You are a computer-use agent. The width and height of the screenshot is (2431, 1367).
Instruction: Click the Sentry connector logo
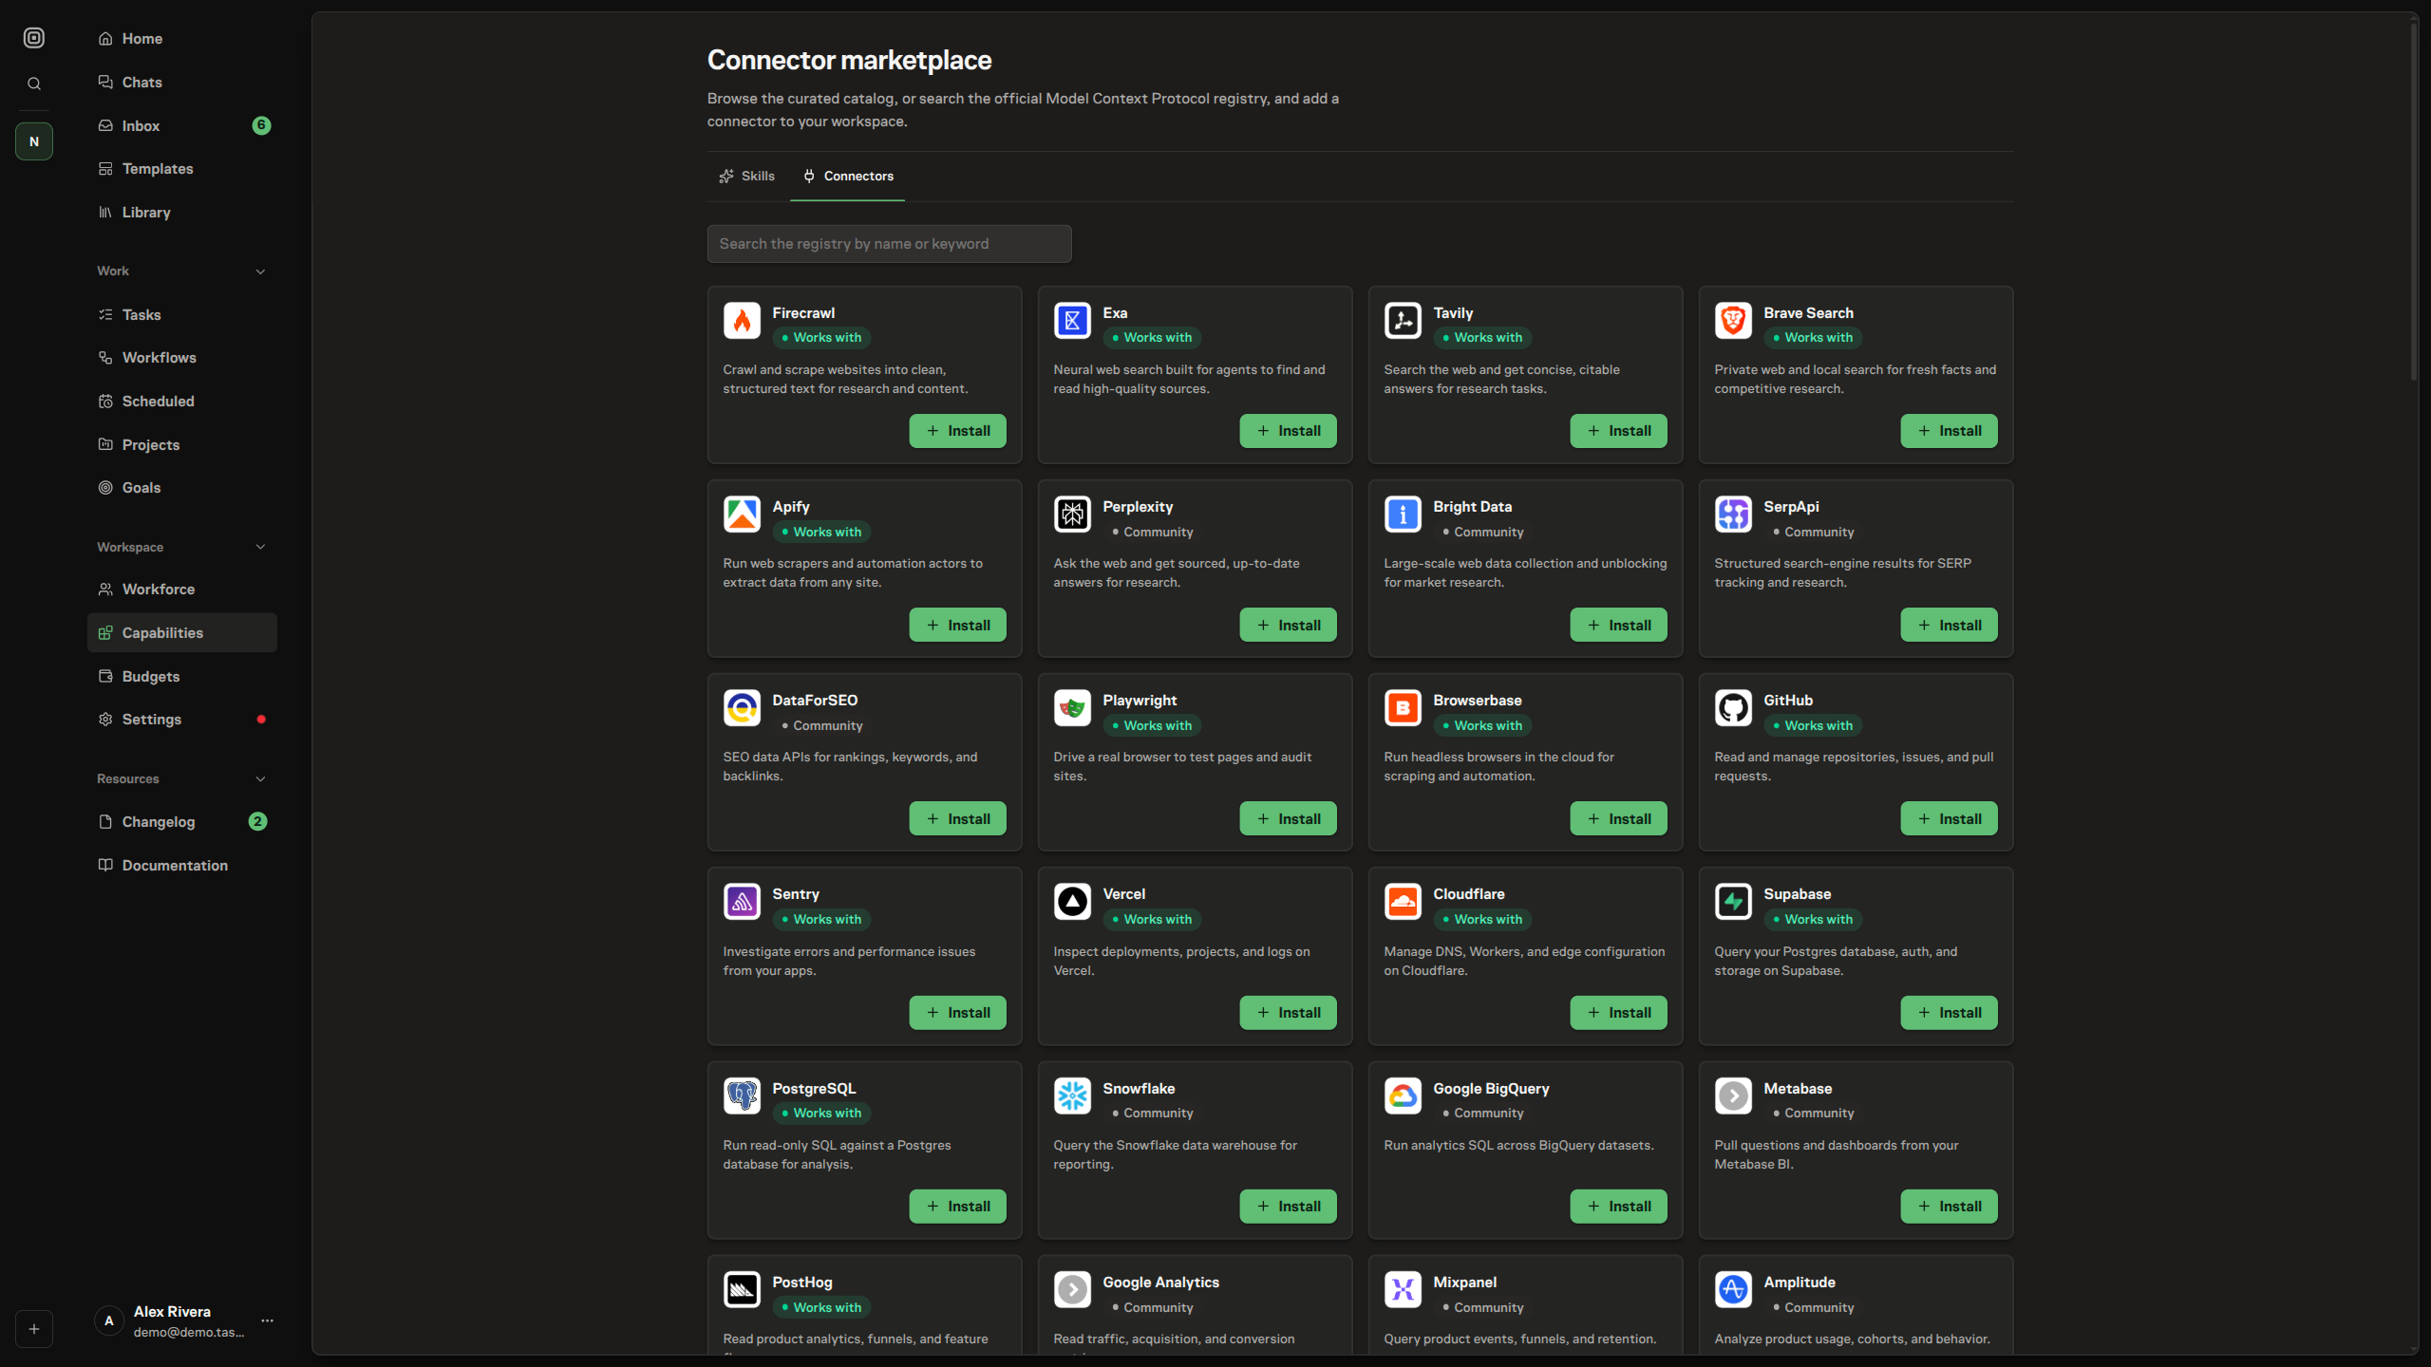click(x=742, y=902)
